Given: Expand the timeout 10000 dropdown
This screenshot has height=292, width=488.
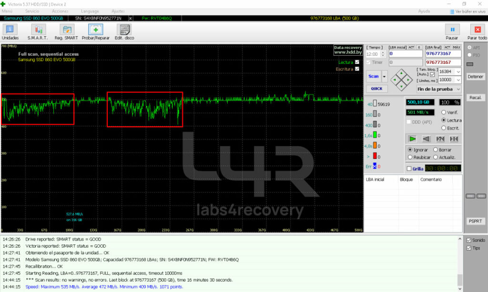Looking at the screenshot, I should point(458,80).
